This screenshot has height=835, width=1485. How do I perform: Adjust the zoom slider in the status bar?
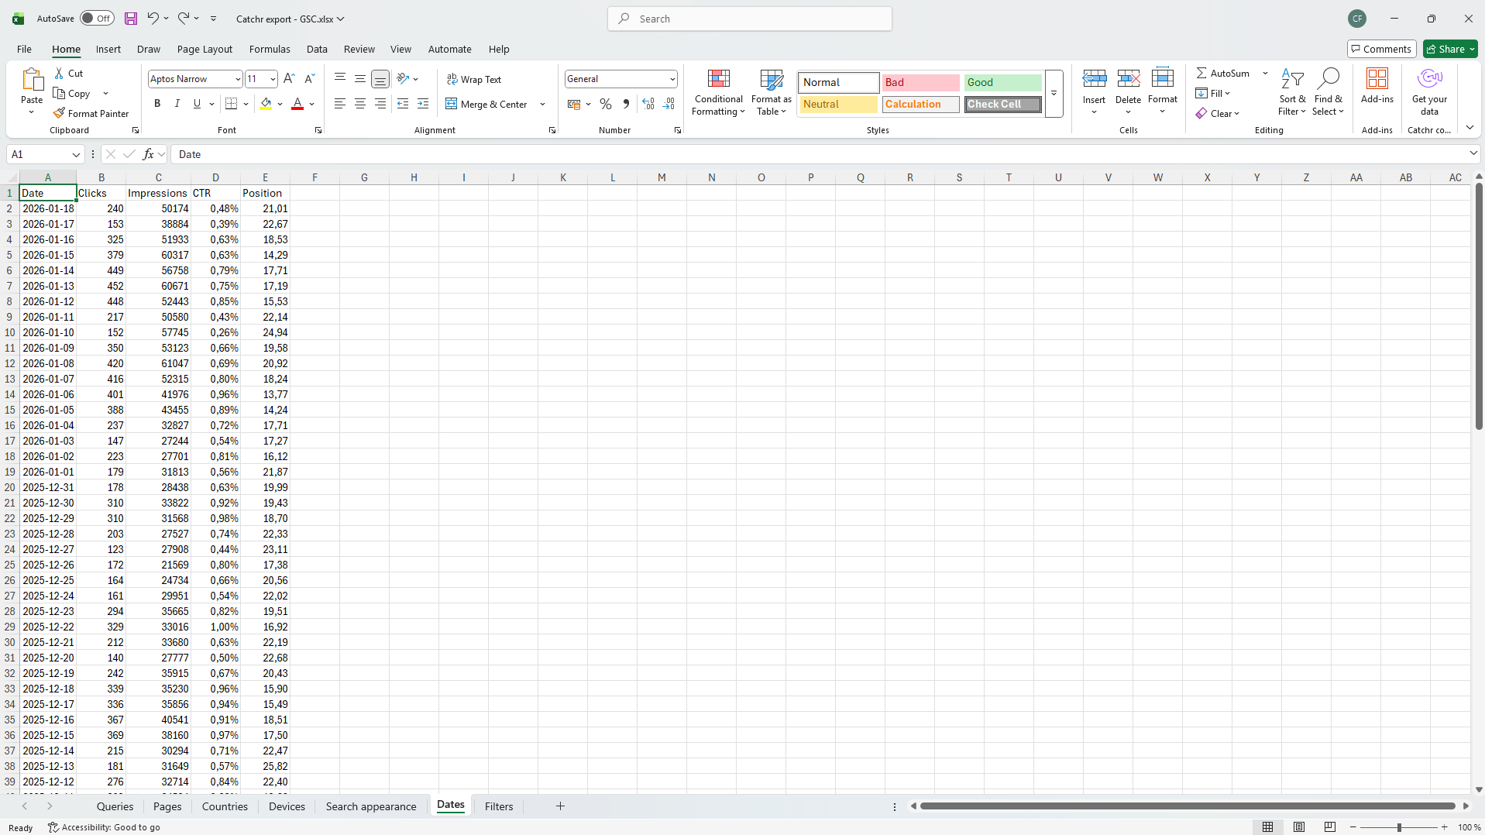tap(1398, 826)
